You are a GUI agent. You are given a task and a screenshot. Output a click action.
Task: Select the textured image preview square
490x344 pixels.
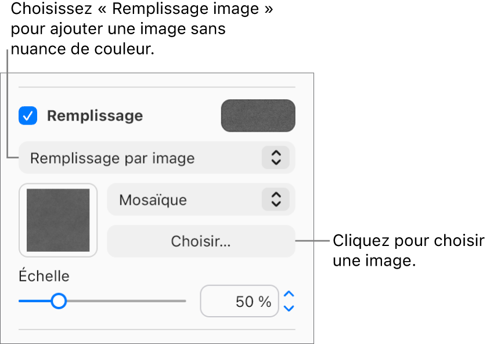coord(57,220)
